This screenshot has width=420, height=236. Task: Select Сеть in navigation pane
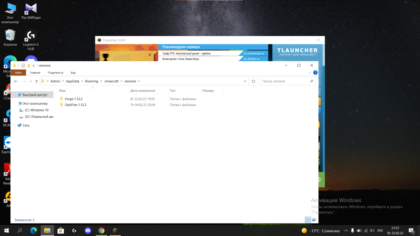point(24,125)
